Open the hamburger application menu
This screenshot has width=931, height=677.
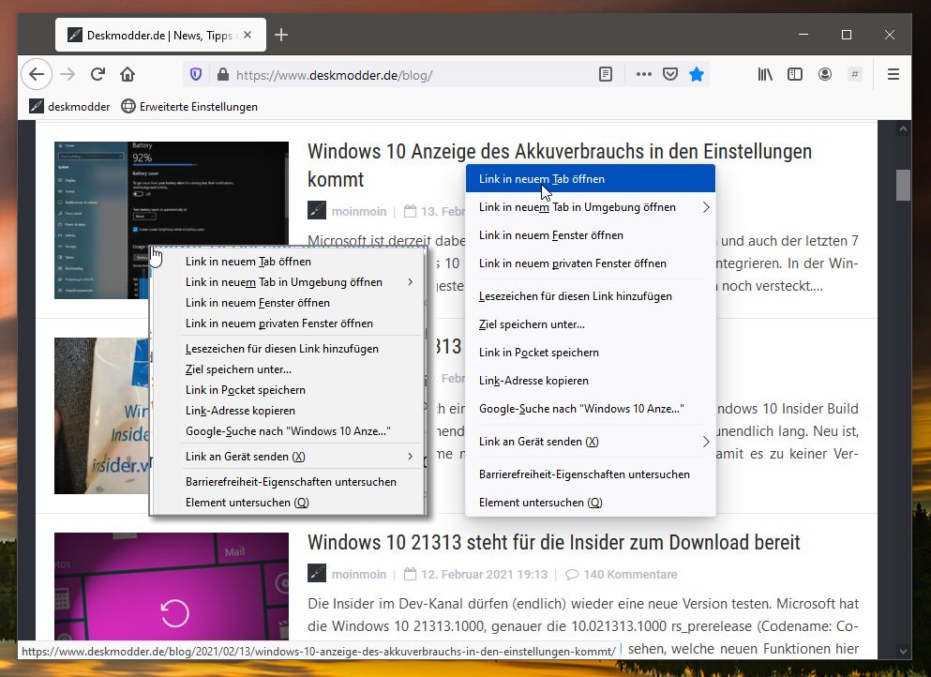pyautogui.click(x=893, y=75)
